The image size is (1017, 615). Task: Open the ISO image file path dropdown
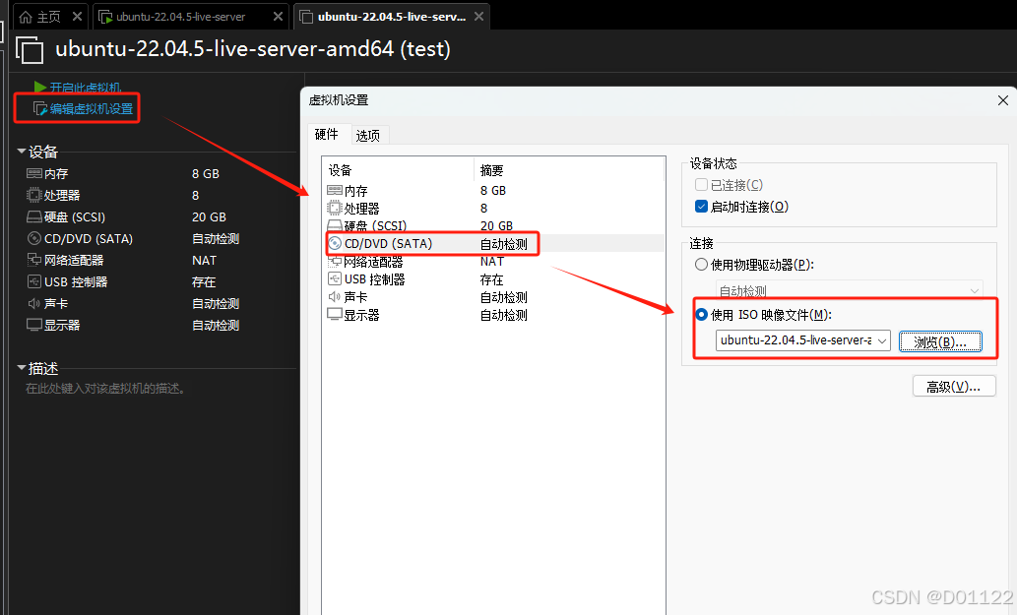[881, 340]
